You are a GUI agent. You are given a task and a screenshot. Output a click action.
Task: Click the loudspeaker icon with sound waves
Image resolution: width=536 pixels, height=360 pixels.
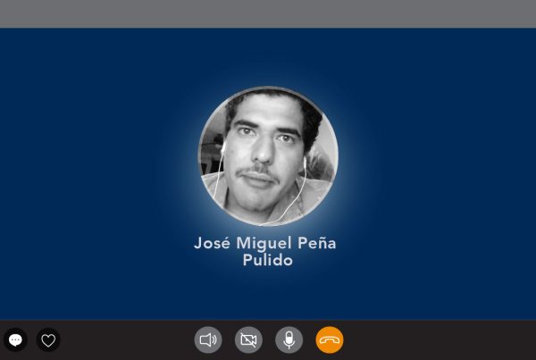pos(208,339)
